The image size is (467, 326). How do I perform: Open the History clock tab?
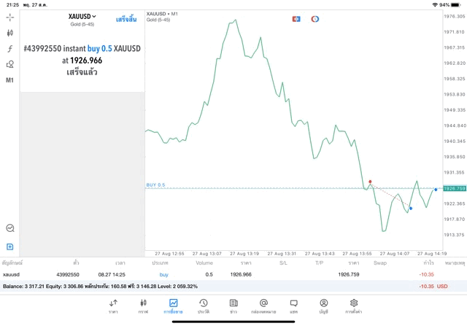[x=204, y=306]
